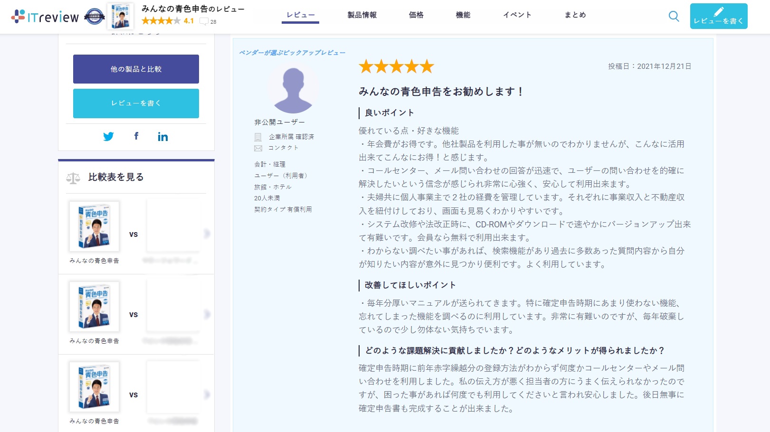Click the 4.1 header star rating
This screenshot has height=432, width=770.
[x=168, y=21]
